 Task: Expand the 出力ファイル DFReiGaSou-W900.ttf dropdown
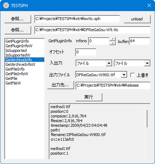(124, 75)
